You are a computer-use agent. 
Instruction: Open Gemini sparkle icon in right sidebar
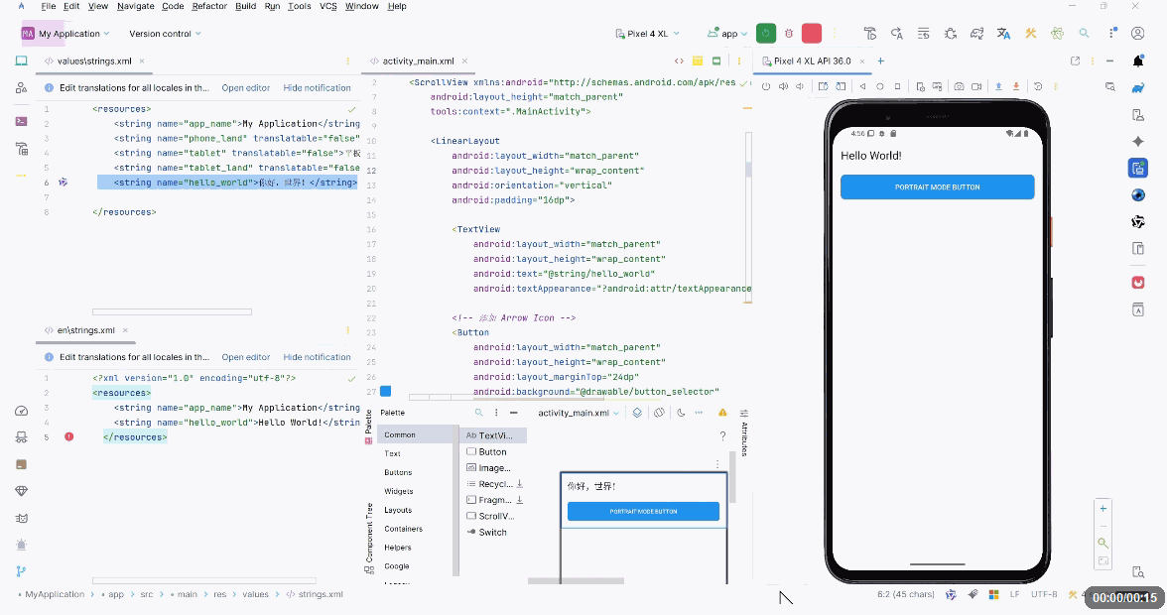[1137, 141]
